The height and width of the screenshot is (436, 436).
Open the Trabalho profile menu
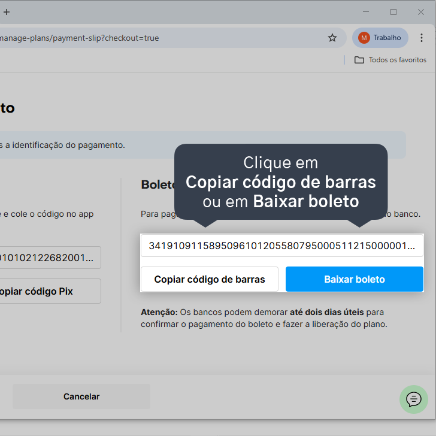[x=380, y=38]
